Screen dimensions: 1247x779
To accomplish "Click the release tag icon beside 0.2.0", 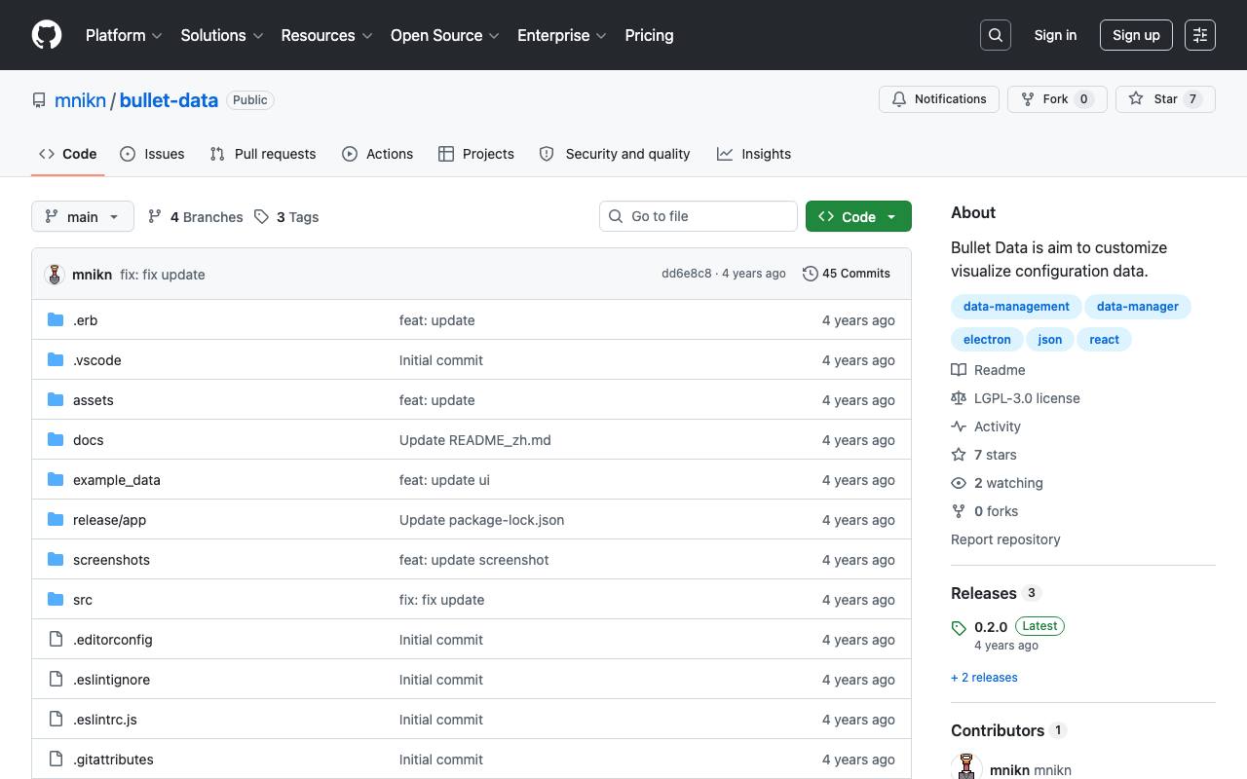I will (959, 628).
